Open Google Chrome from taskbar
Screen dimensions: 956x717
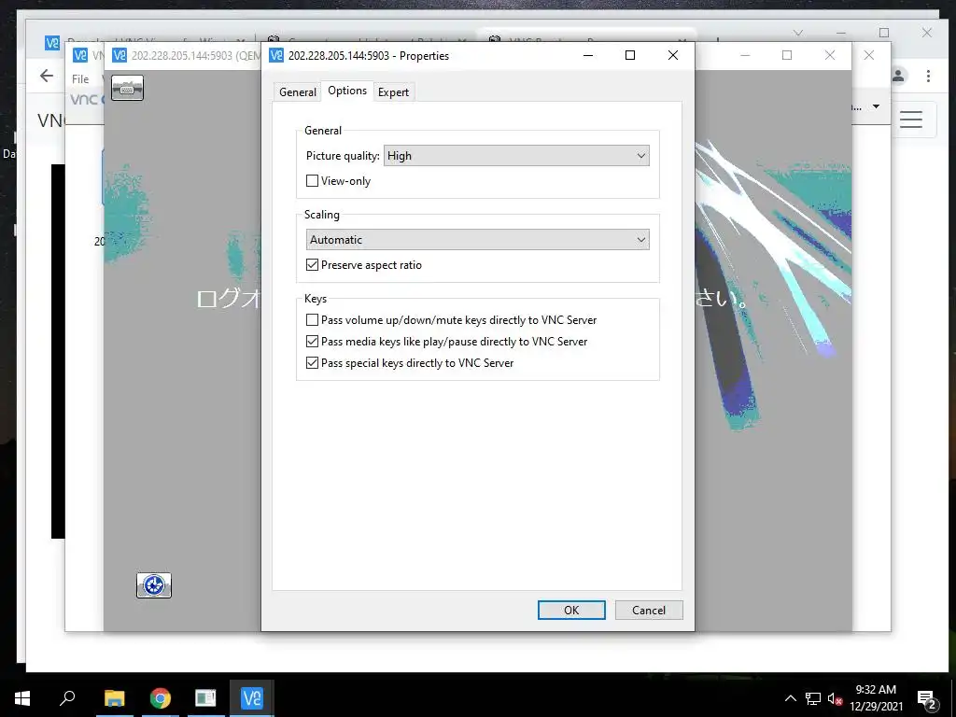pyautogui.click(x=160, y=698)
